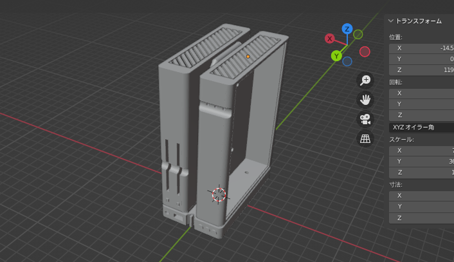This screenshot has height=262, width=454.
Task: Click the negative X hollow red gizmo circle
Action: [x=365, y=52]
